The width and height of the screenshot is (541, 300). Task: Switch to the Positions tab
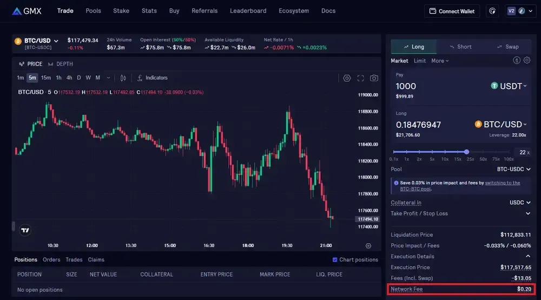click(x=25, y=259)
